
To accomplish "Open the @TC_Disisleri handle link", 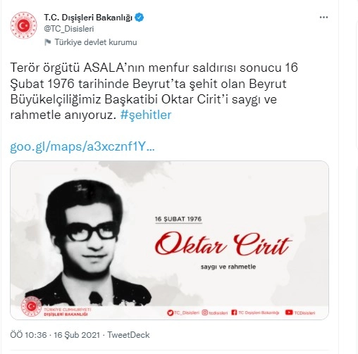I will point(69,29).
